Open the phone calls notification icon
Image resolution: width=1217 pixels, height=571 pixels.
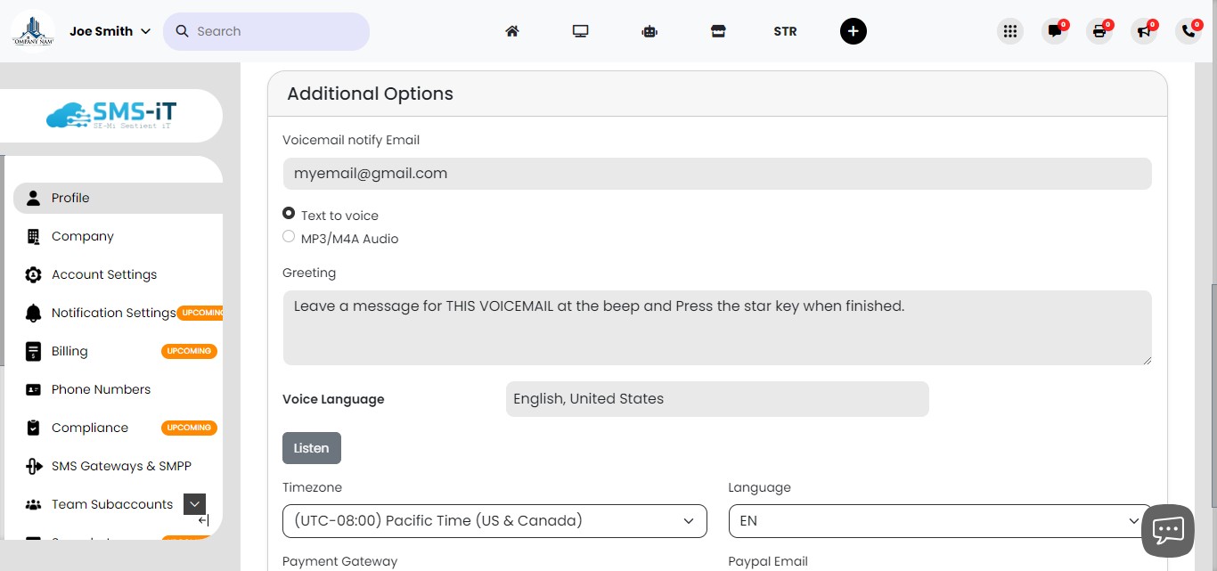click(x=1188, y=31)
